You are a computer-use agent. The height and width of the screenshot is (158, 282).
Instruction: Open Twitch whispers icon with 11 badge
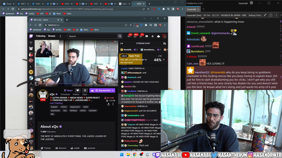point(141,36)
